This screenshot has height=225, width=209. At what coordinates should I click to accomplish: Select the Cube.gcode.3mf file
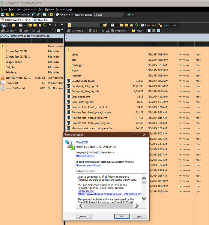point(81,97)
